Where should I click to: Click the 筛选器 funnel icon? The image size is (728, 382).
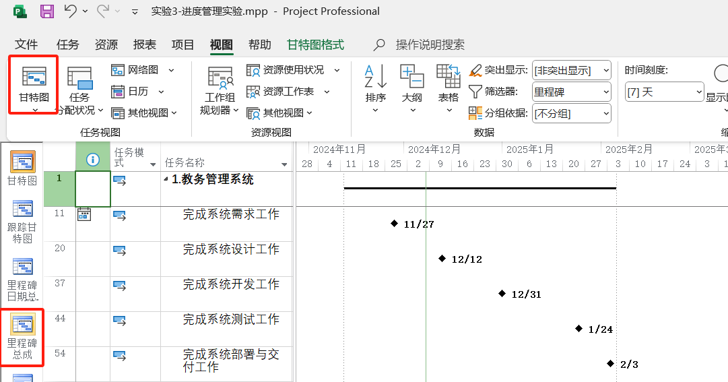475,92
